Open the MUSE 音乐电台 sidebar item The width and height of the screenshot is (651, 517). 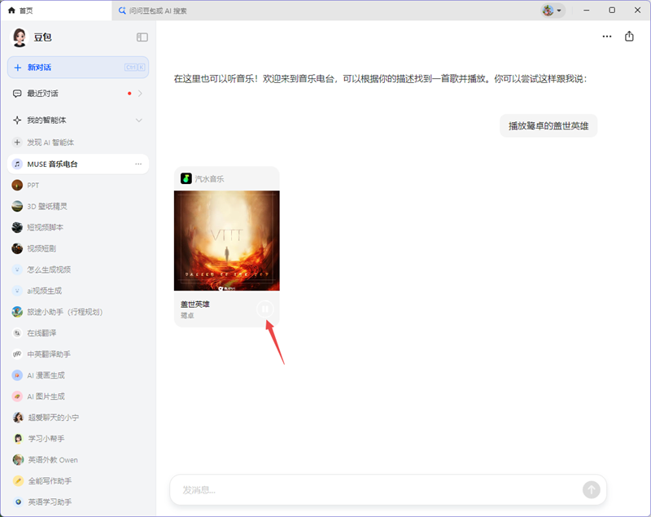coord(65,164)
